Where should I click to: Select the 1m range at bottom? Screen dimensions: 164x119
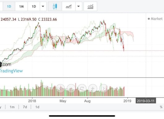[x=12, y=107]
